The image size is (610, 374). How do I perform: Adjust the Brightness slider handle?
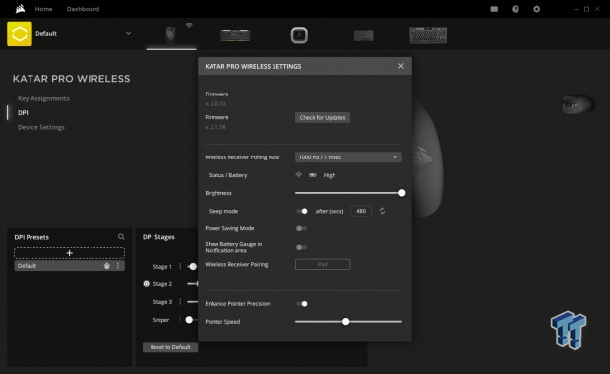point(401,193)
